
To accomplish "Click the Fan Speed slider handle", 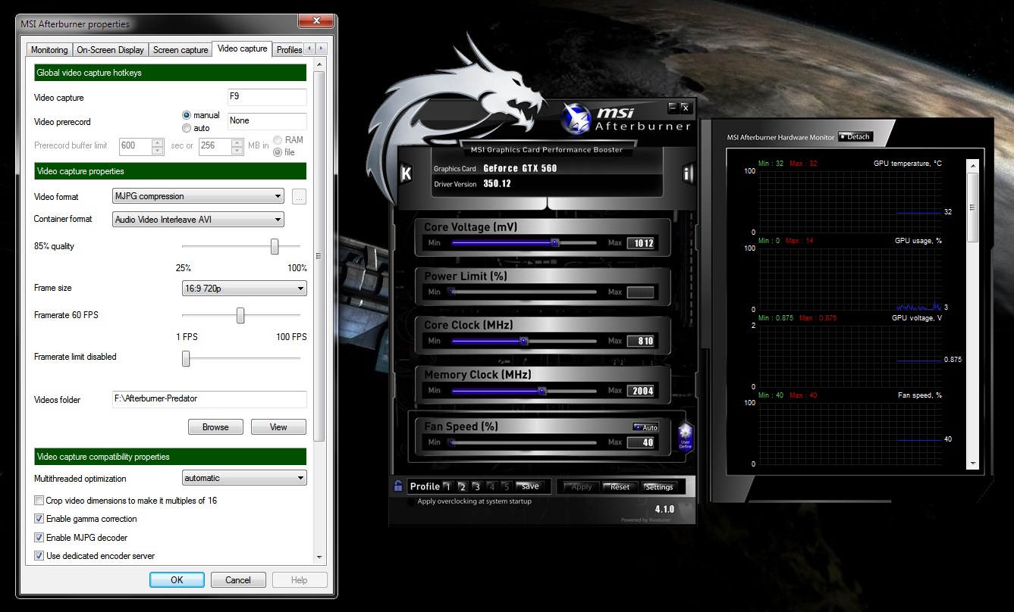I will pos(452,442).
